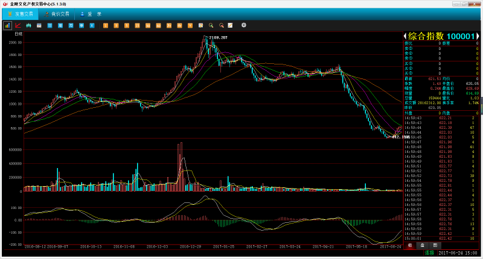This screenshot has width=483, height=259.
Task: Switch to monthly K-line (月) period
Action: click(x=71, y=25)
